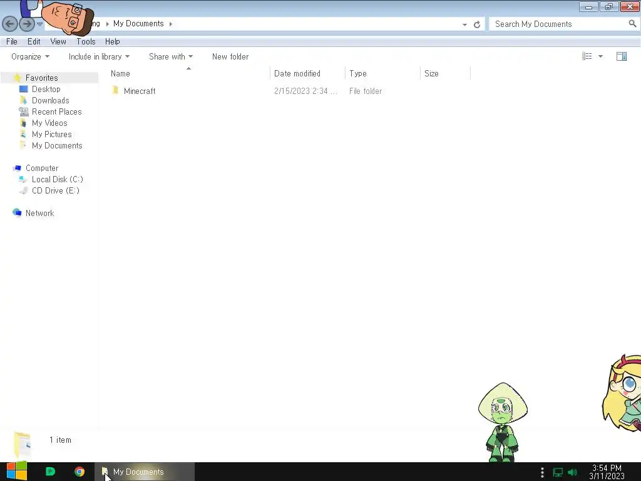
Task: Click the Minecraft folder icon
Action: coord(115,90)
